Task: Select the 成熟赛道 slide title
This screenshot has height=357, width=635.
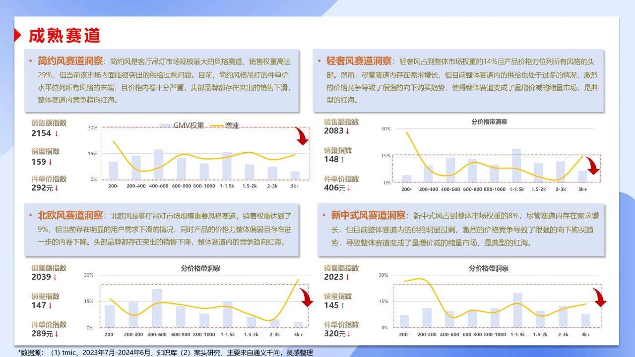Action: coord(64,35)
